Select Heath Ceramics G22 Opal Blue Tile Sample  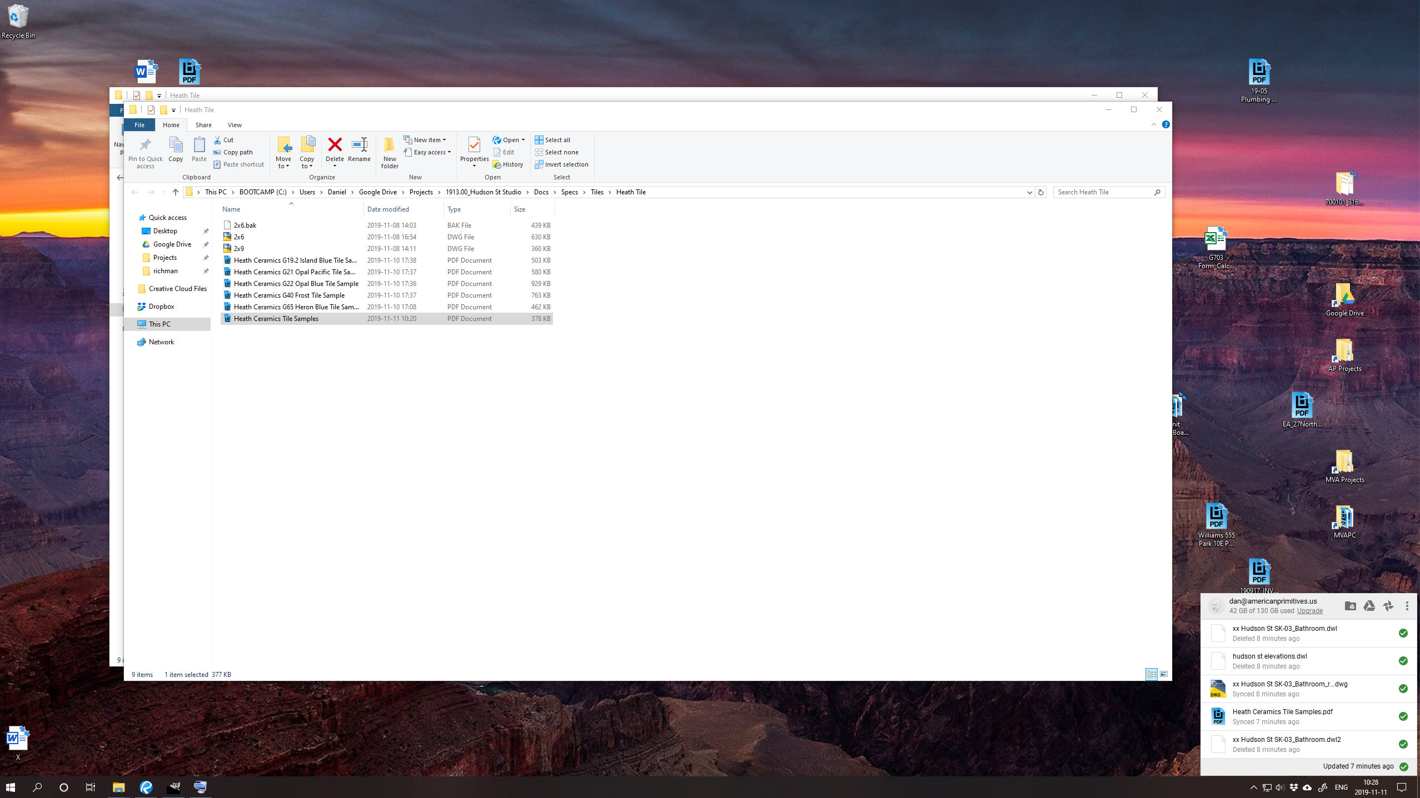[387, 284]
